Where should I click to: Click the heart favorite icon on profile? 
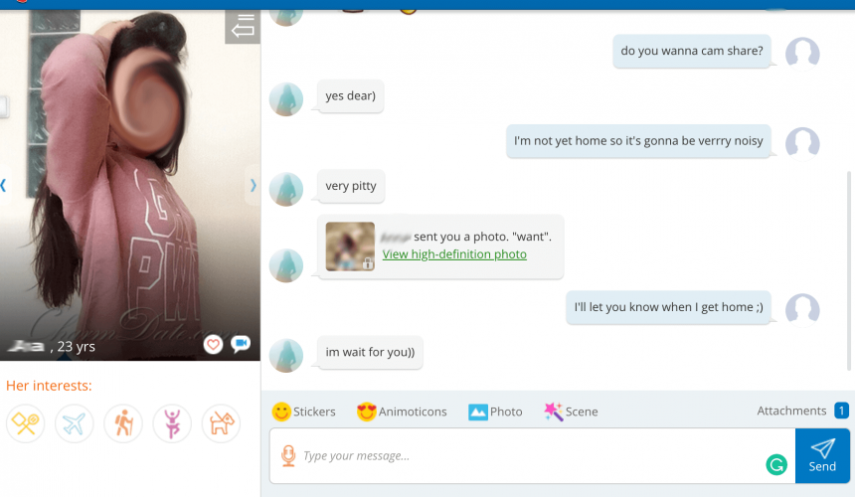point(212,344)
